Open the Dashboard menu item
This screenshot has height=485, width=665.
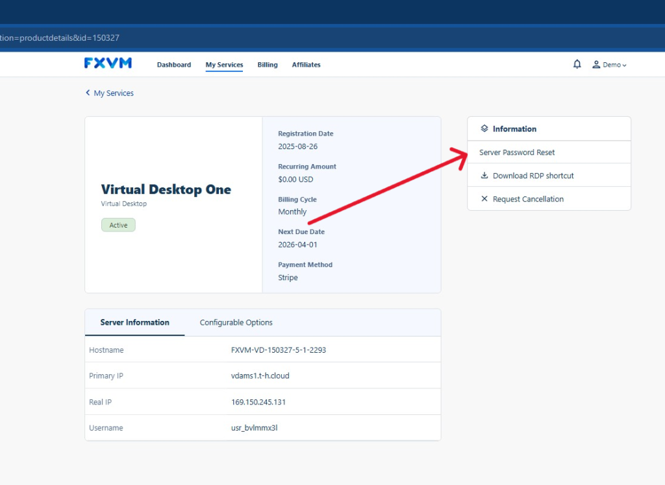pyautogui.click(x=174, y=65)
